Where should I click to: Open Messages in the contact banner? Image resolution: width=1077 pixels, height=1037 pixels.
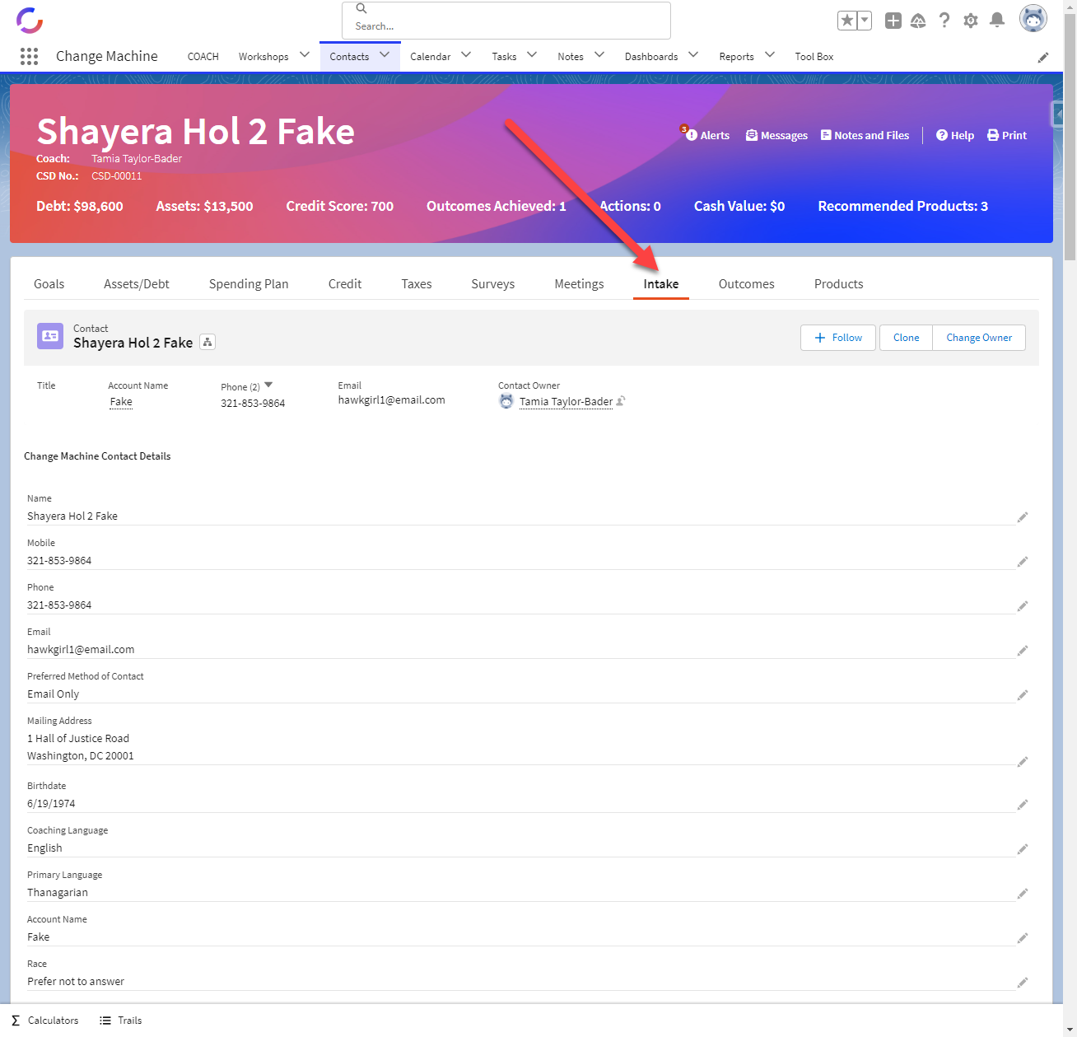(x=776, y=135)
